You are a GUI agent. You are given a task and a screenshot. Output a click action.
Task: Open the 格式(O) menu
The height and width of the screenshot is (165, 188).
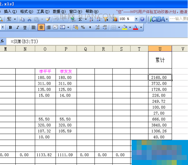click(27, 12)
